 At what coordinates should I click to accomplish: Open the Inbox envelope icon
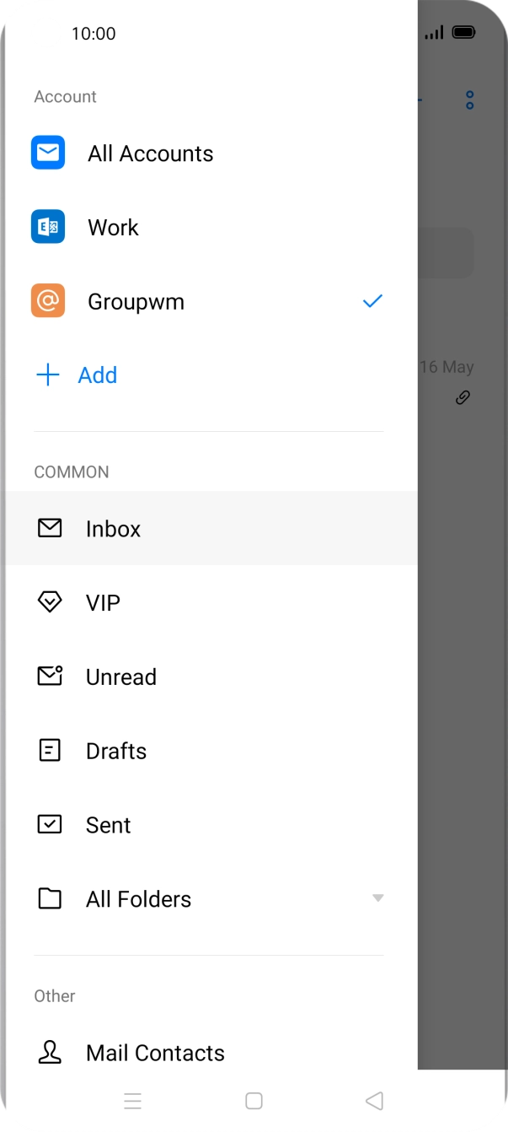(x=50, y=528)
